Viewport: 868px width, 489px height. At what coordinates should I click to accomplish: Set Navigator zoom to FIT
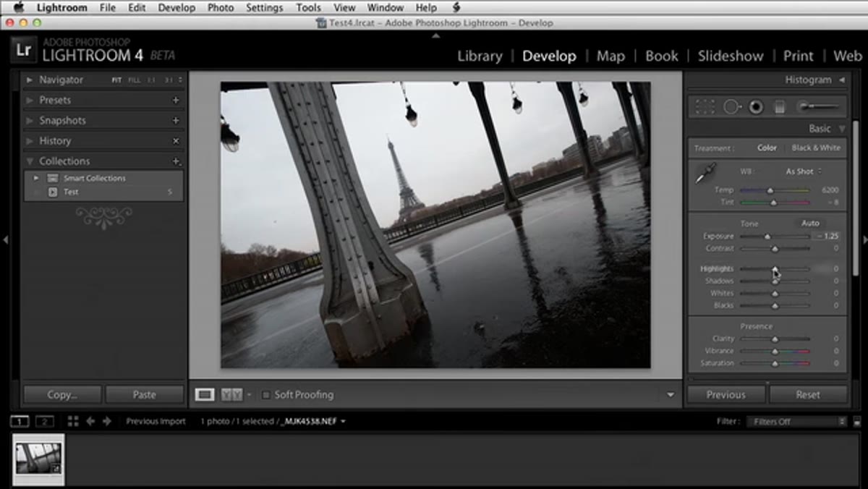coord(116,80)
